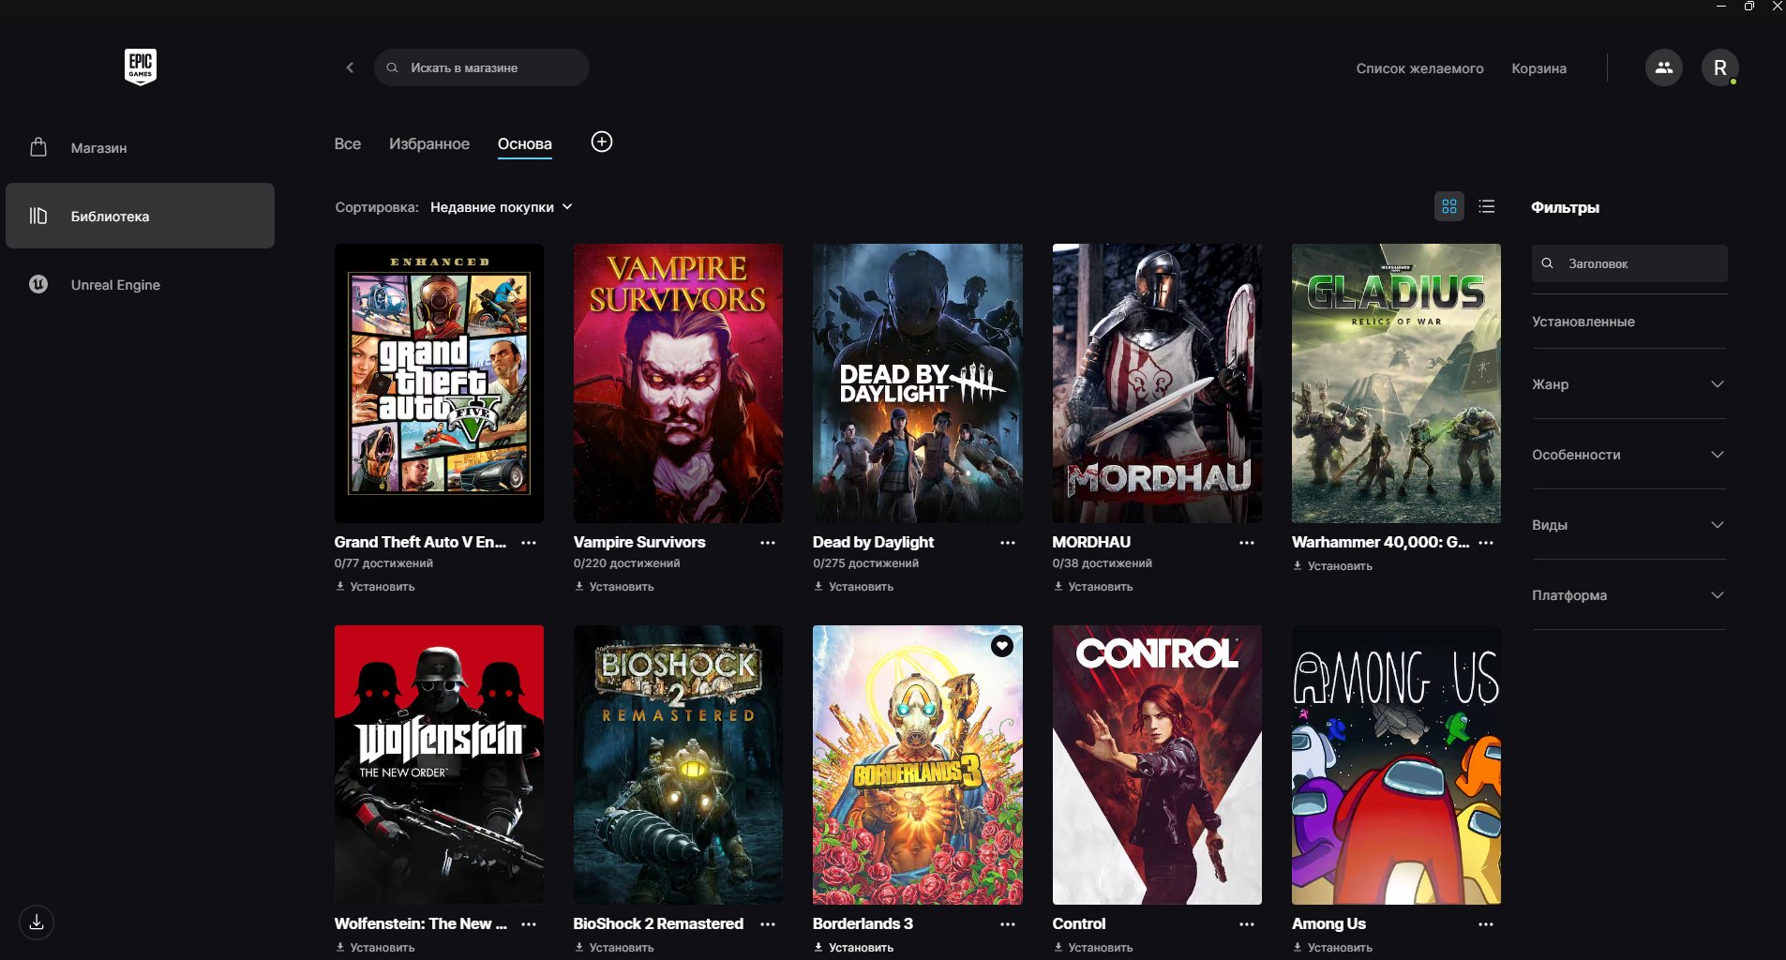Open the Gladius Relics of War cover
1786x960 pixels.
(x=1396, y=383)
